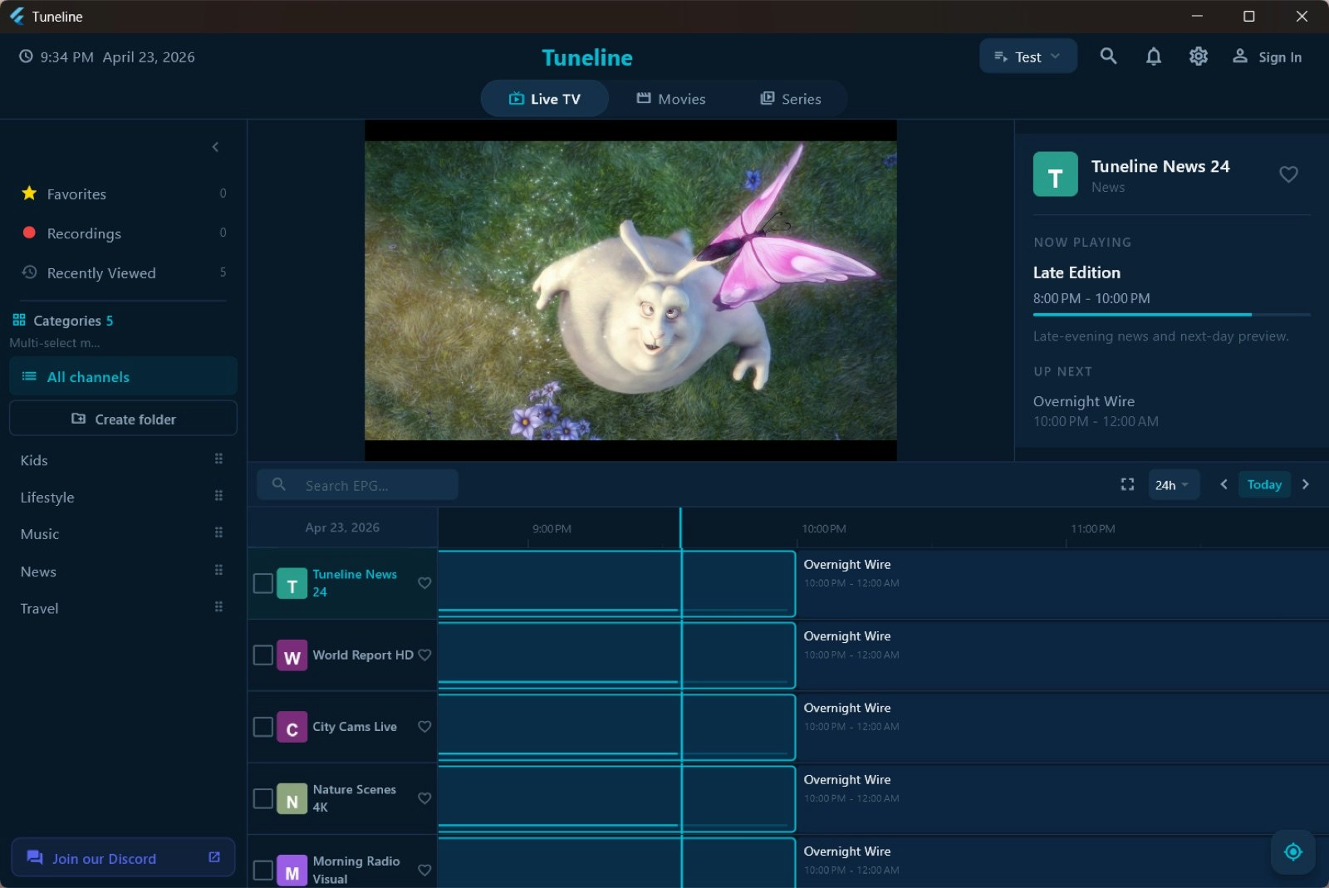Select the Lifestyle category
The height and width of the screenshot is (888, 1329).
pyautogui.click(x=47, y=498)
